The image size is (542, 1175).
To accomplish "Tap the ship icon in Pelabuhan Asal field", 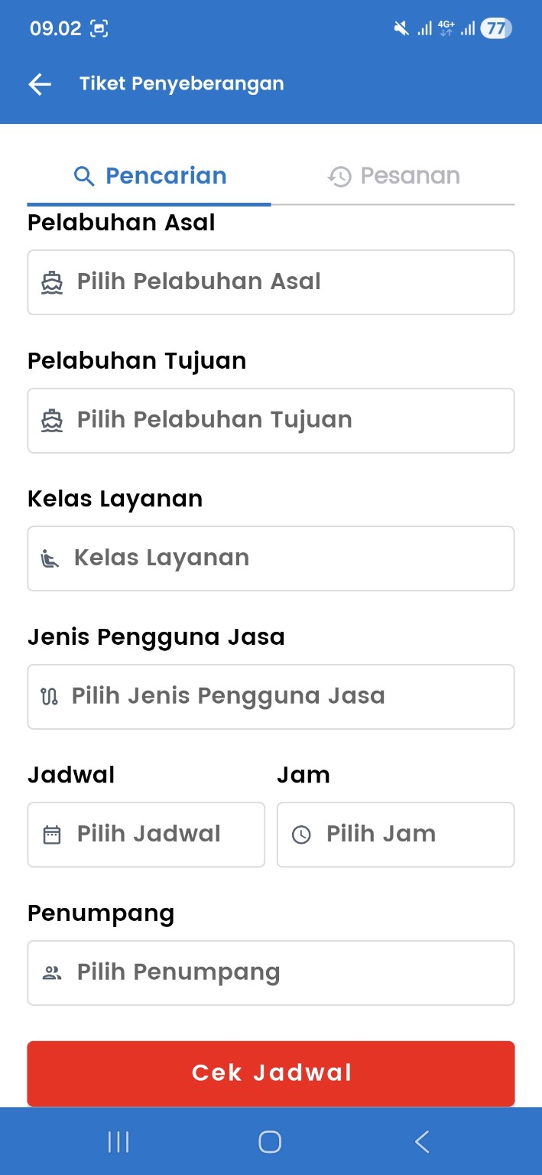I will (50, 282).
